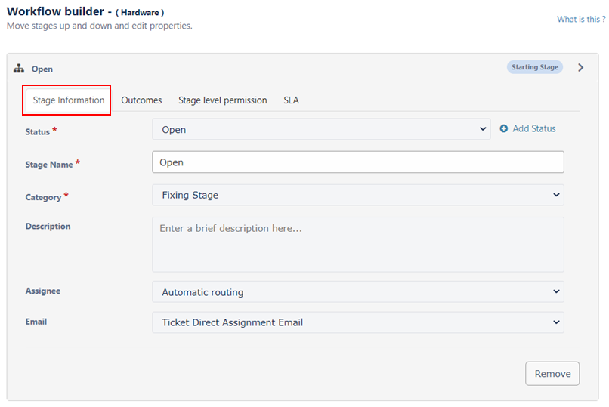Expand the Open stage chevron arrow
609x407 pixels.
tap(580, 67)
